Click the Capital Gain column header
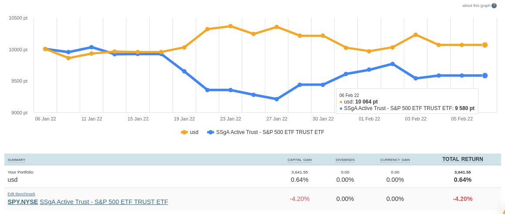 pos(299,160)
